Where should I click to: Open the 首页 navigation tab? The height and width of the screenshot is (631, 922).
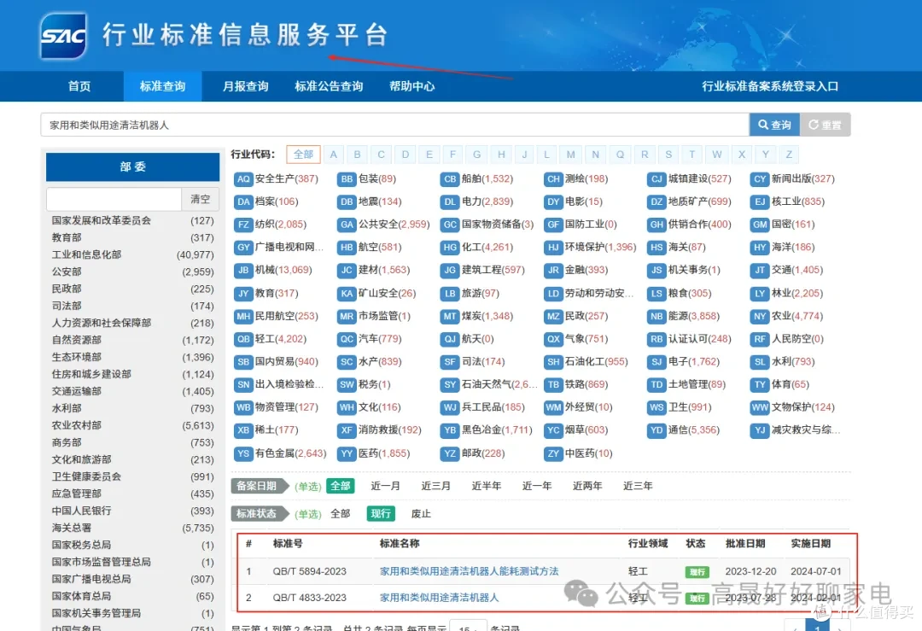pyautogui.click(x=79, y=86)
